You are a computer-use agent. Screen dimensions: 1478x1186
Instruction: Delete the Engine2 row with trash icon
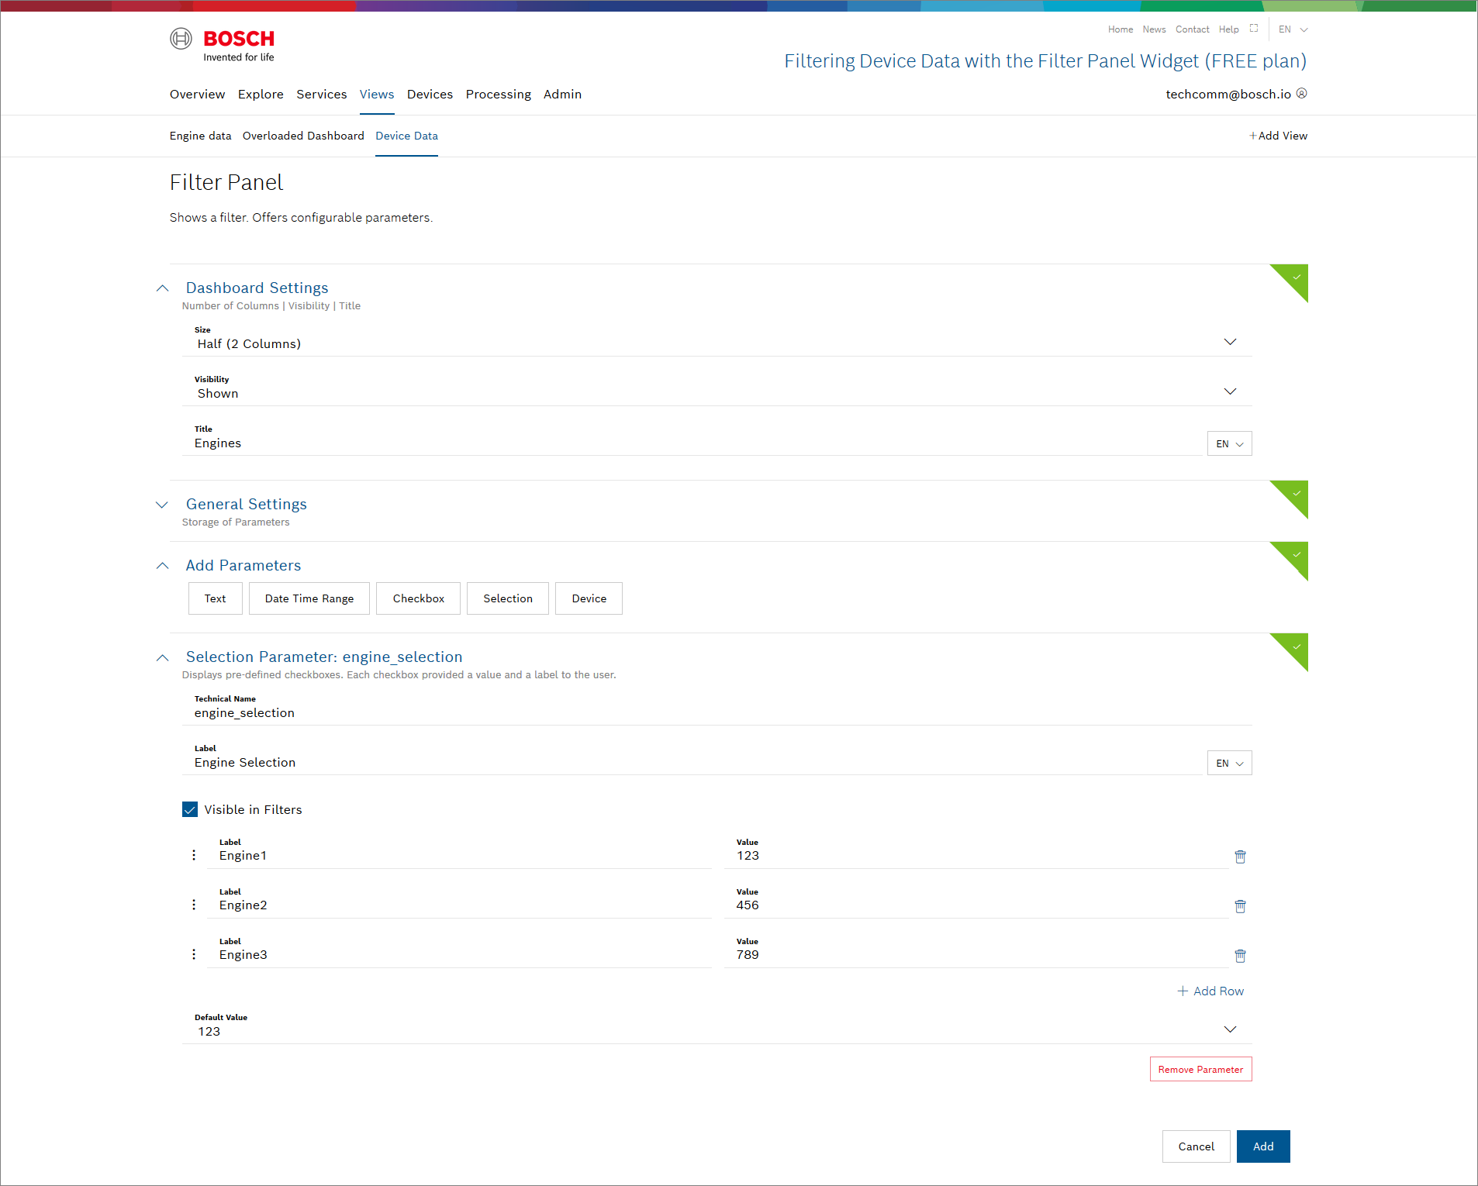[1240, 906]
